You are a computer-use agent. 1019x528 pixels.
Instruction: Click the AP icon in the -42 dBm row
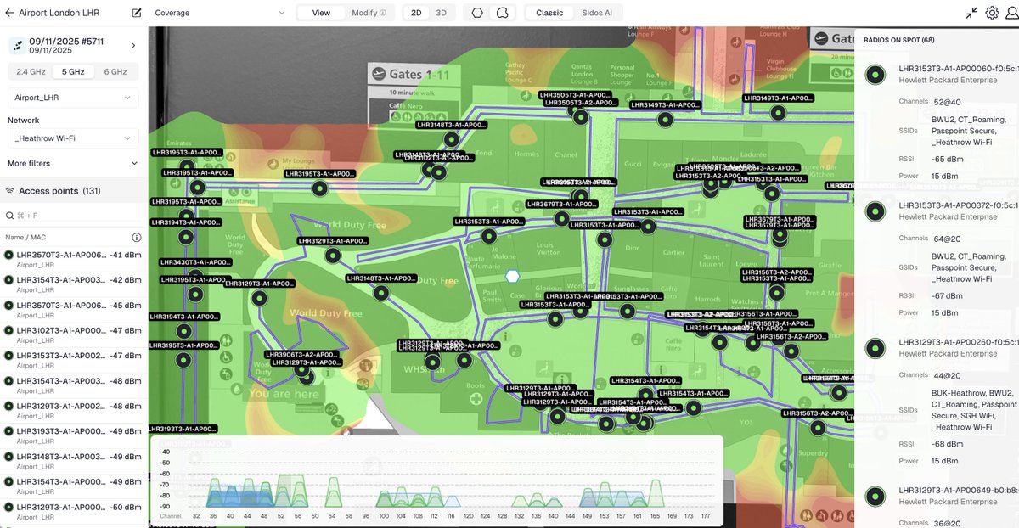tap(8, 280)
